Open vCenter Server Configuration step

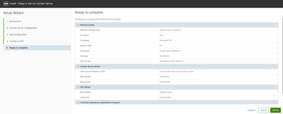[23, 28]
